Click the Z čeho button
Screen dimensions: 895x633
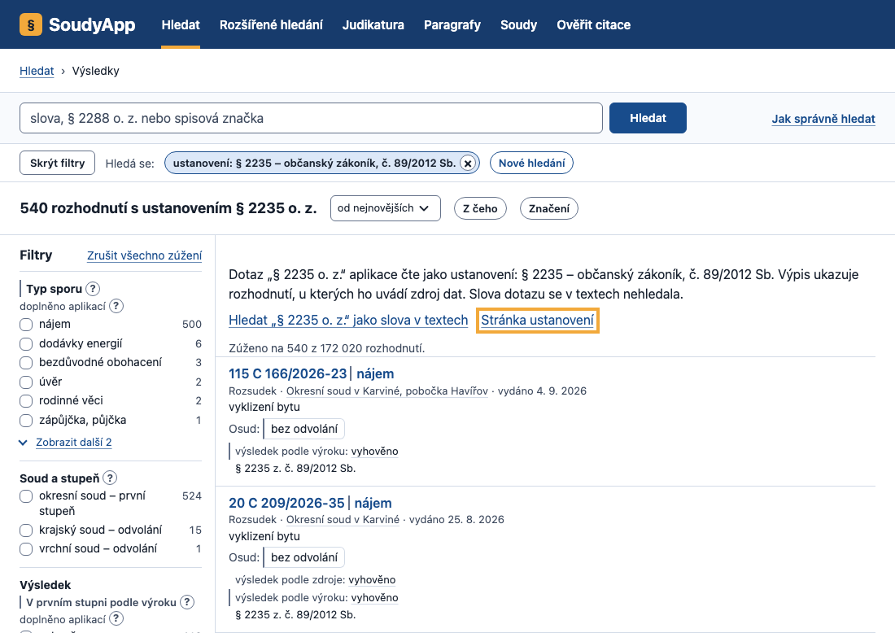(480, 208)
